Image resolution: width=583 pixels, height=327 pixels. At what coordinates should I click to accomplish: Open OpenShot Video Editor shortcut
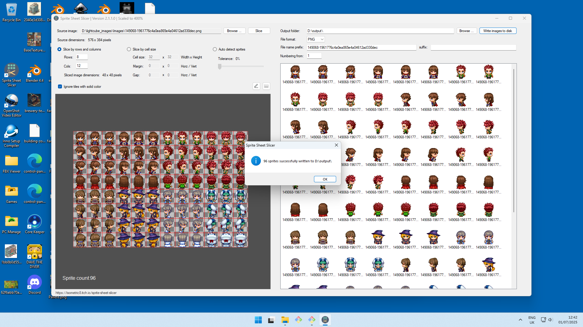click(x=12, y=105)
